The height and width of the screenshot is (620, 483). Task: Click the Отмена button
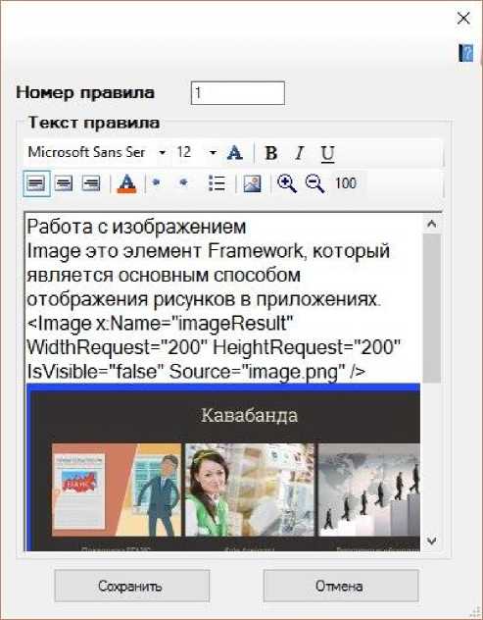(x=341, y=586)
